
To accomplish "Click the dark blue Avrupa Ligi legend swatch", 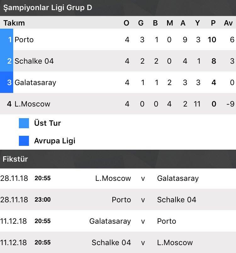I will coord(24,141).
